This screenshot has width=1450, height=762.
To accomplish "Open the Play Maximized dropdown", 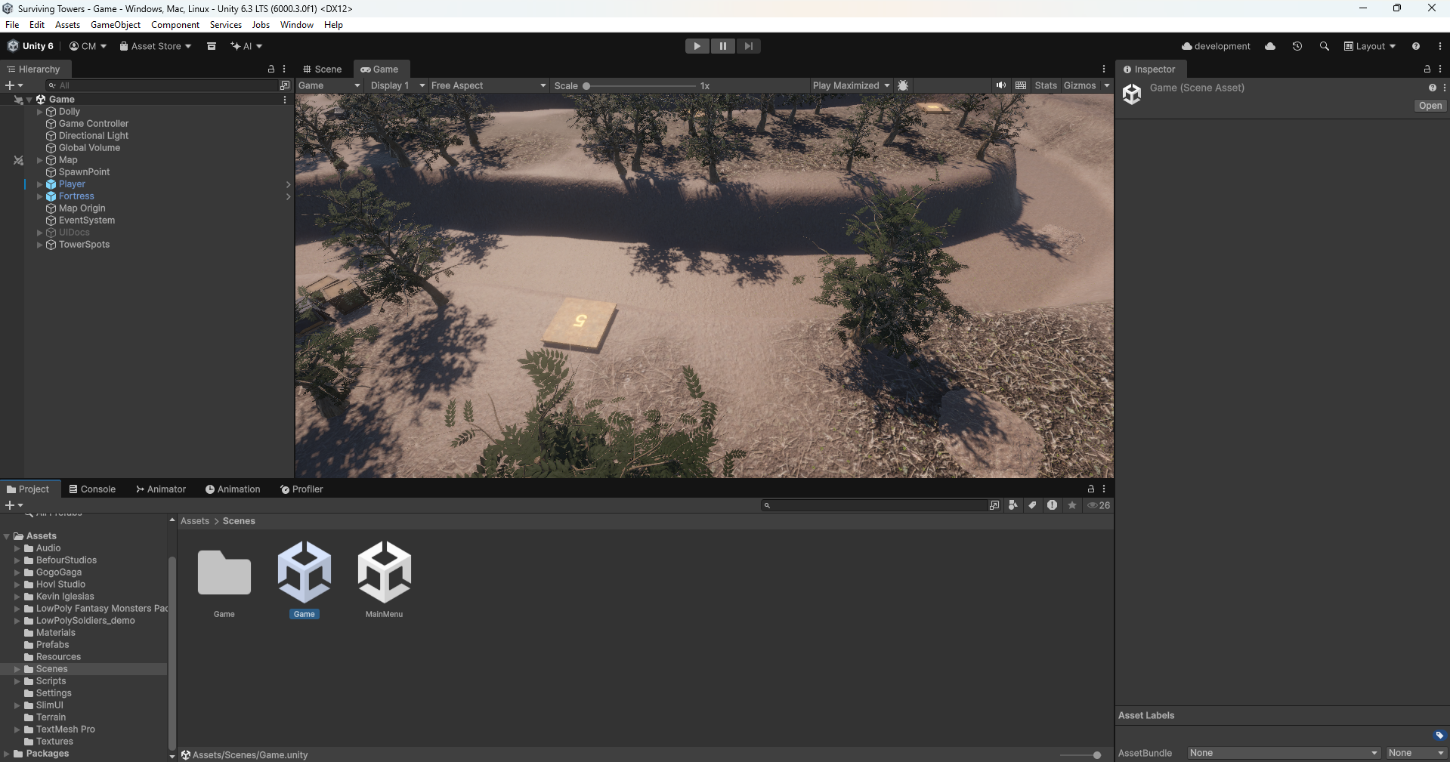I will (851, 85).
